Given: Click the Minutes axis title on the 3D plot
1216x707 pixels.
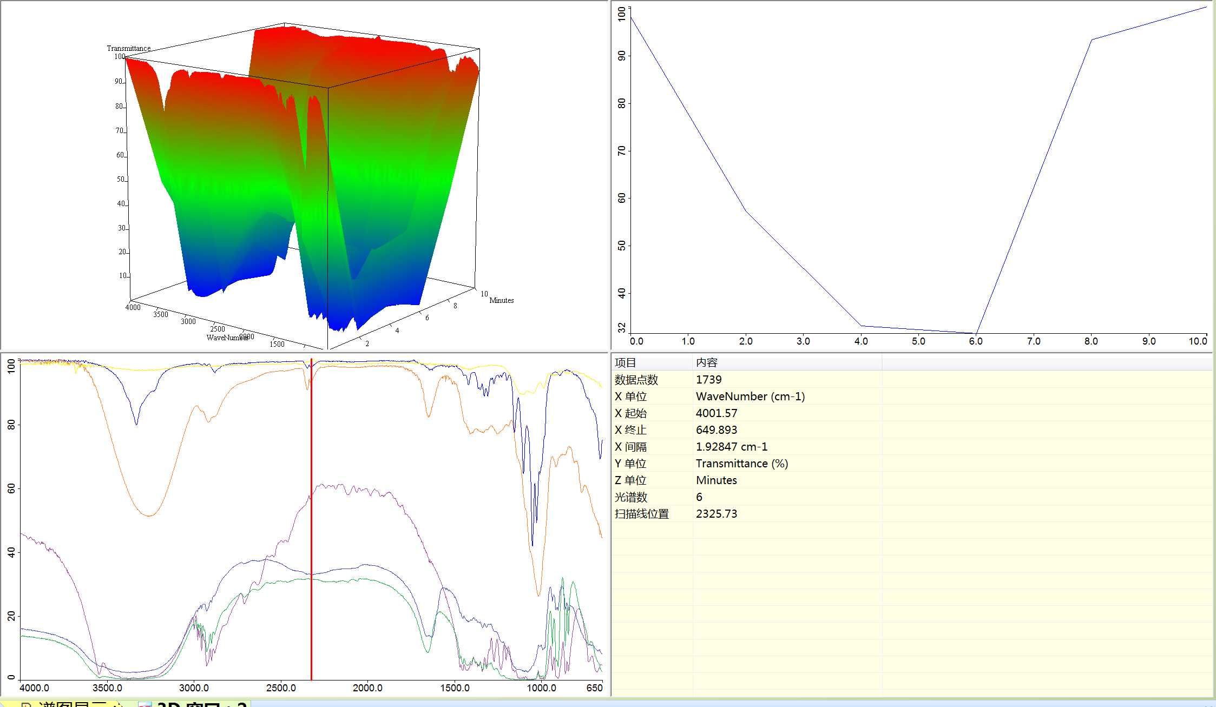Looking at the screenshot, I should pos(502,300).
